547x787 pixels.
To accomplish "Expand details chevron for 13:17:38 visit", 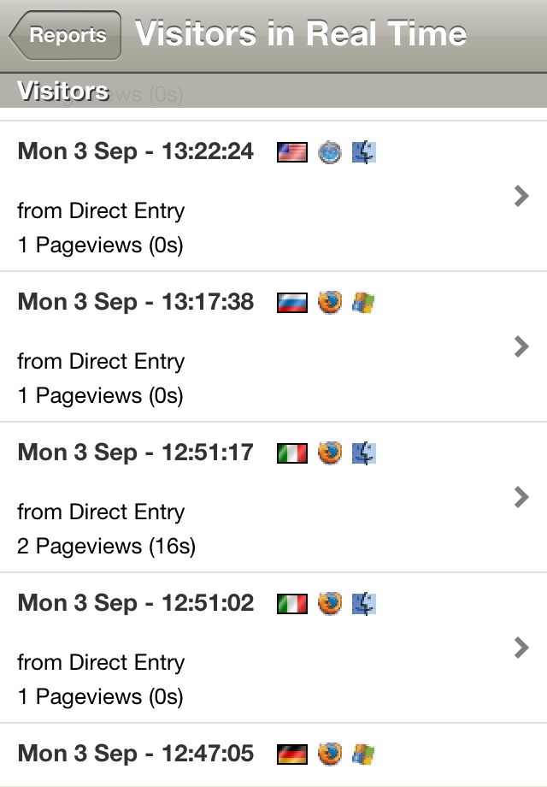I will pyautogui.click(x=521, y=347).
